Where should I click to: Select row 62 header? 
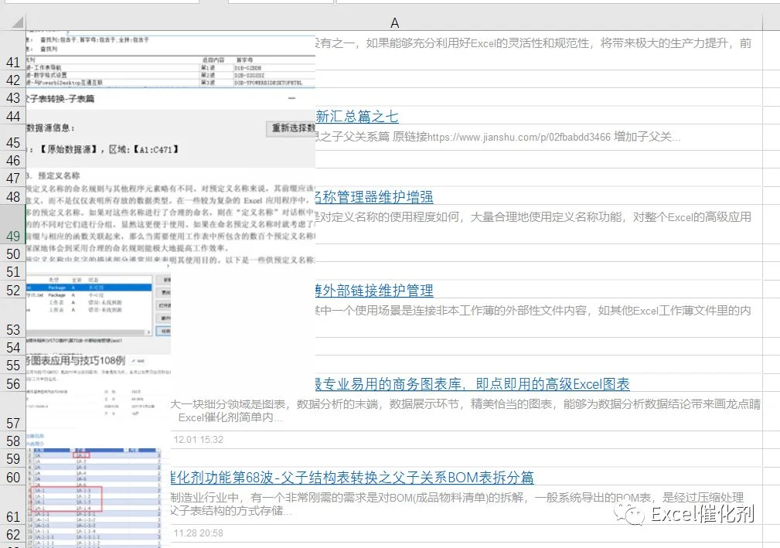pos(13,534)
